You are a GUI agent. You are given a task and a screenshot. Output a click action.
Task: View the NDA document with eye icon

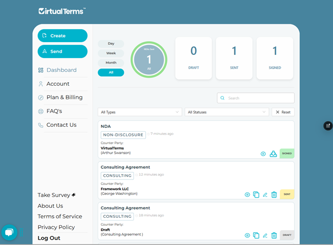tap(263, 154)
